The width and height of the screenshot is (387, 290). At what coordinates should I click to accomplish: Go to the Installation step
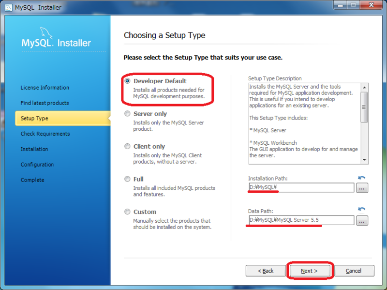pos(34,149)
